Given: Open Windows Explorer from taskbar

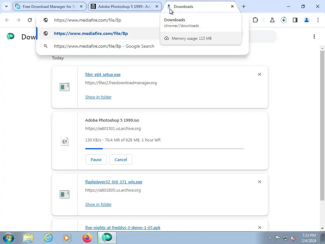Looking at the screenshot, I should tap(28, 238).
